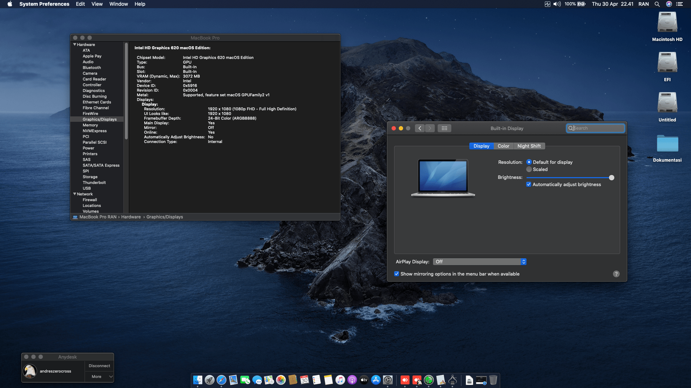Click the MacBook display thumbnail
Viewport: 691px width, 388px height.
click(x=443, y=178)
